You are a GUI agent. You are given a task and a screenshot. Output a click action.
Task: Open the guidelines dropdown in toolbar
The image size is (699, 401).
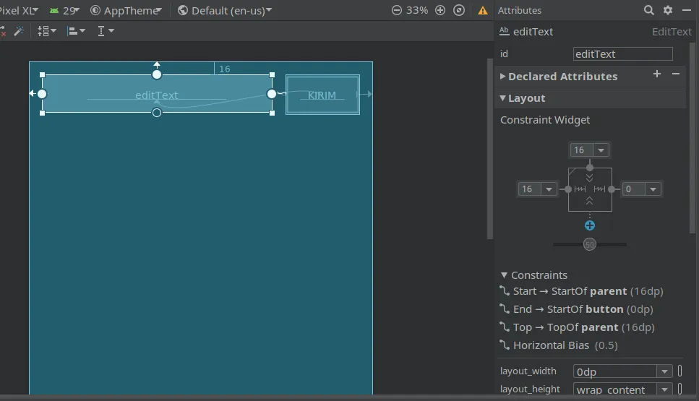106,31
